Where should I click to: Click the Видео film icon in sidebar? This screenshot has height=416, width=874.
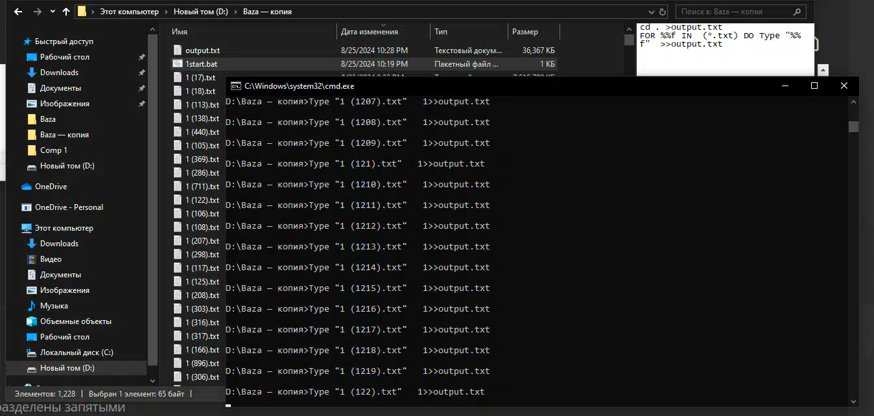pos(32,259)
